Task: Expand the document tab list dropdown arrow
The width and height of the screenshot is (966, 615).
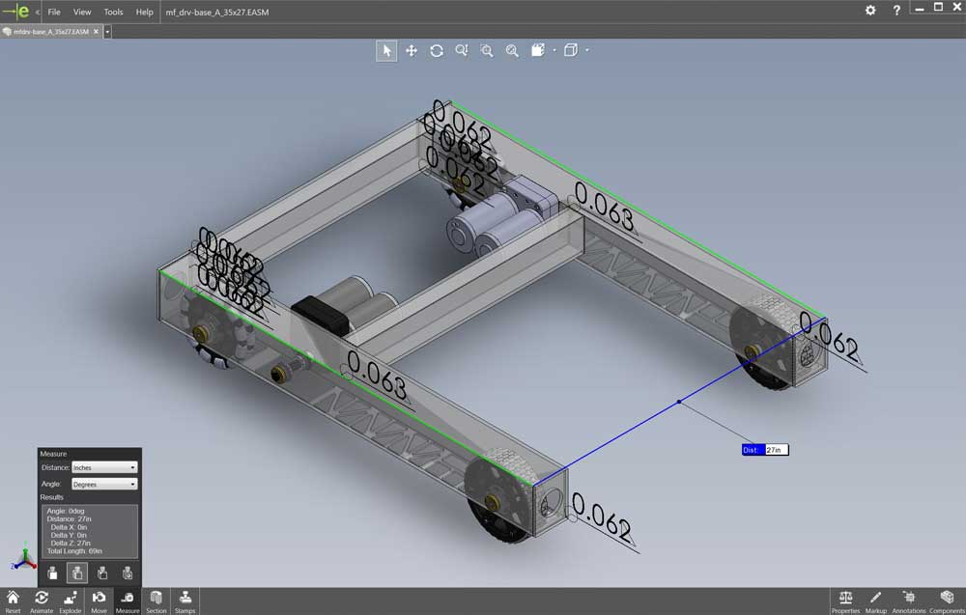Action: tap(107, 32)
